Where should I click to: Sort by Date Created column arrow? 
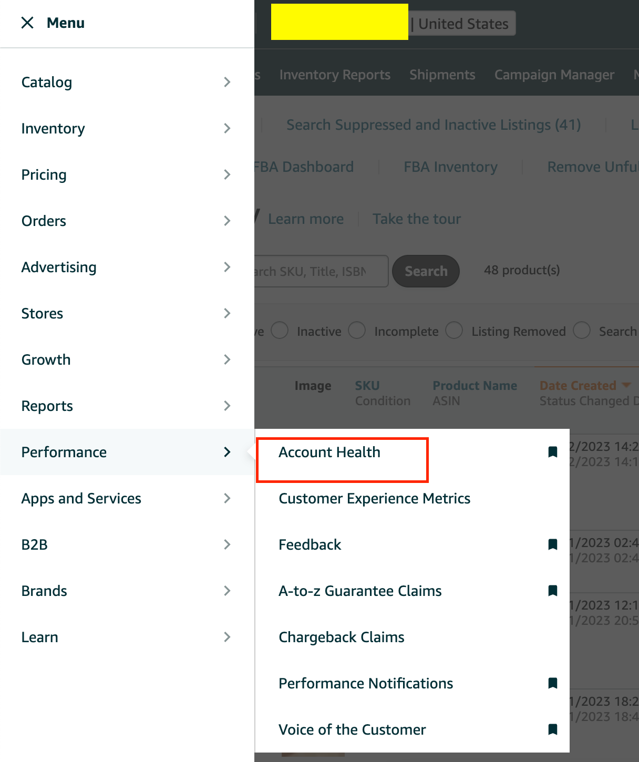[626, 385]
